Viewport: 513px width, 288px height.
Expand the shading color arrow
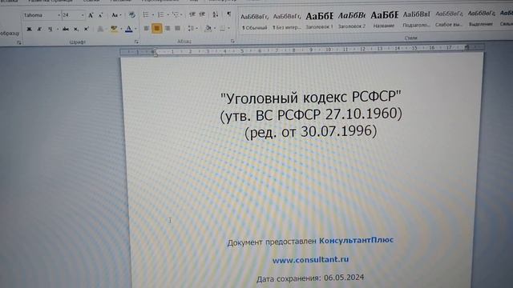click(x=215, y=29)
